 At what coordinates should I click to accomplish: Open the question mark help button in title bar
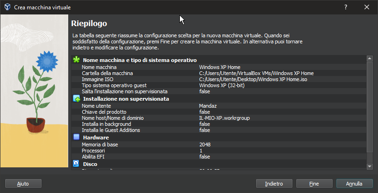346,7
